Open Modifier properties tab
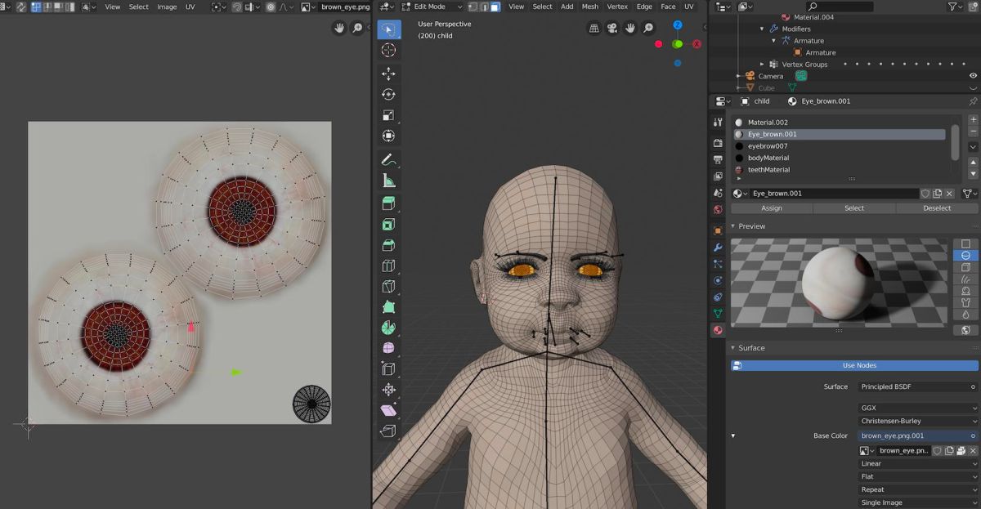 tap(718, 248)
